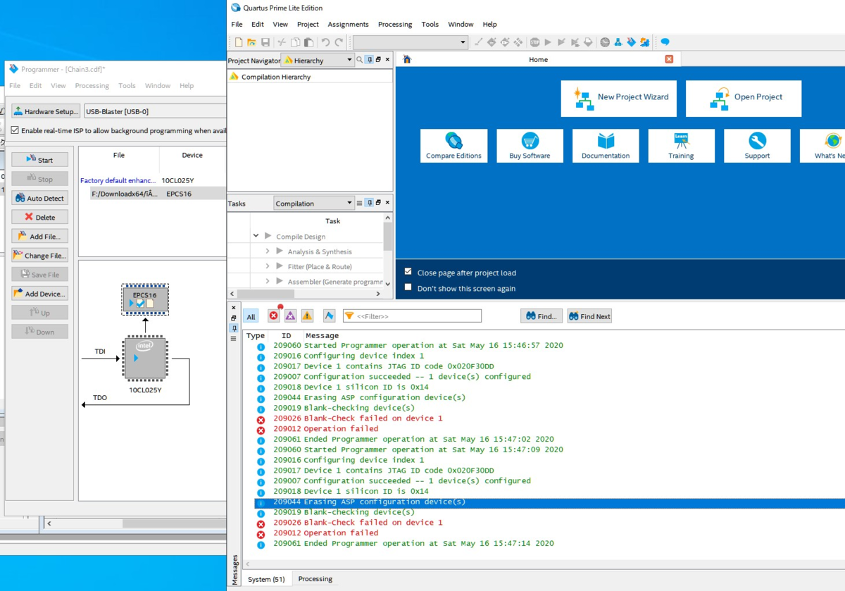Click the Find Next button in Messages panel

tap(589, 316)
